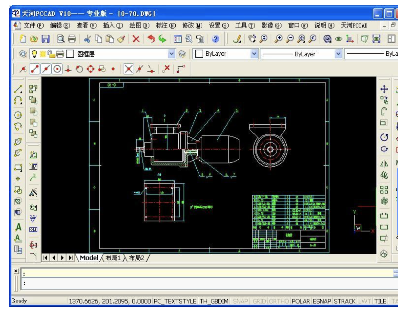
Task: Click the red X erase icon
Action: (136, 39)
